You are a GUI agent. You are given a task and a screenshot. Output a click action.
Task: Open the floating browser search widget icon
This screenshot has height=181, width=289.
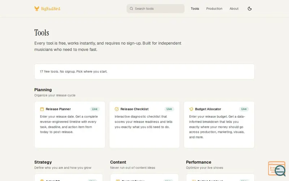pyautogui.click(x=277, y=169)
